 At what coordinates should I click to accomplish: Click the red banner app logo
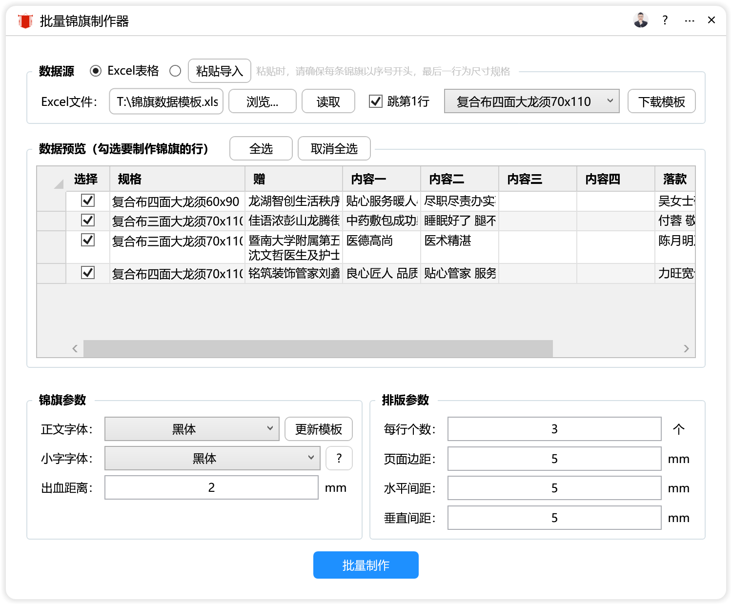click(x=25, y=21)
